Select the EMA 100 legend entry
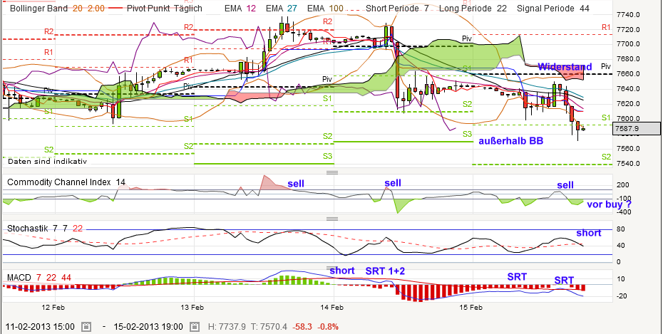This screenshot has width=663, height=334. [x=326, y=8]
